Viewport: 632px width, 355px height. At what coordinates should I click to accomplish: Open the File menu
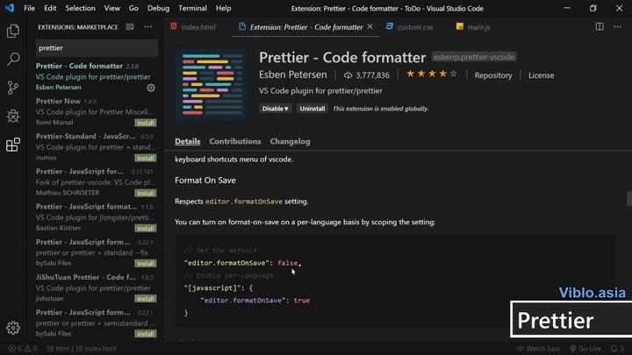[x=30, y=8]
